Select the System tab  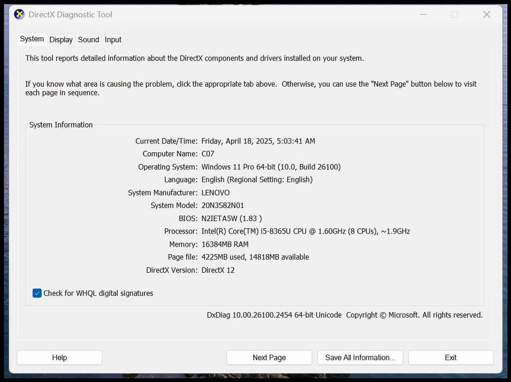[32, 39]
